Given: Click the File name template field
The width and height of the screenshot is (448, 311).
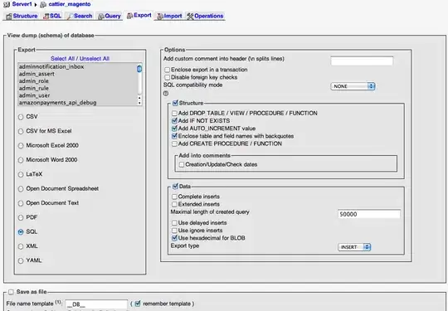Looking at the screenshot, I should [x=96, y=304].
